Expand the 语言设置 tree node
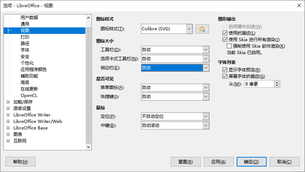This screenshot has height=172, width=305. click(x=8, y=108)
